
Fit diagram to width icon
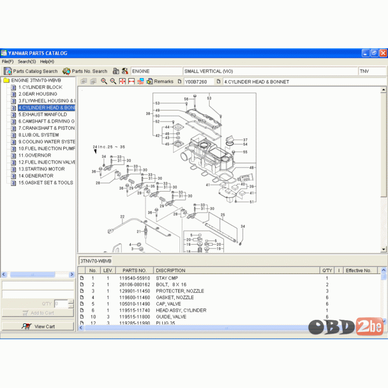click(131, 81)
